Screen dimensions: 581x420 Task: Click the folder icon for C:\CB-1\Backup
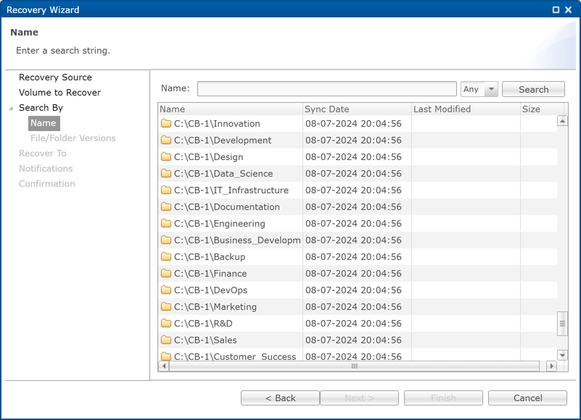tap(166, 256)
